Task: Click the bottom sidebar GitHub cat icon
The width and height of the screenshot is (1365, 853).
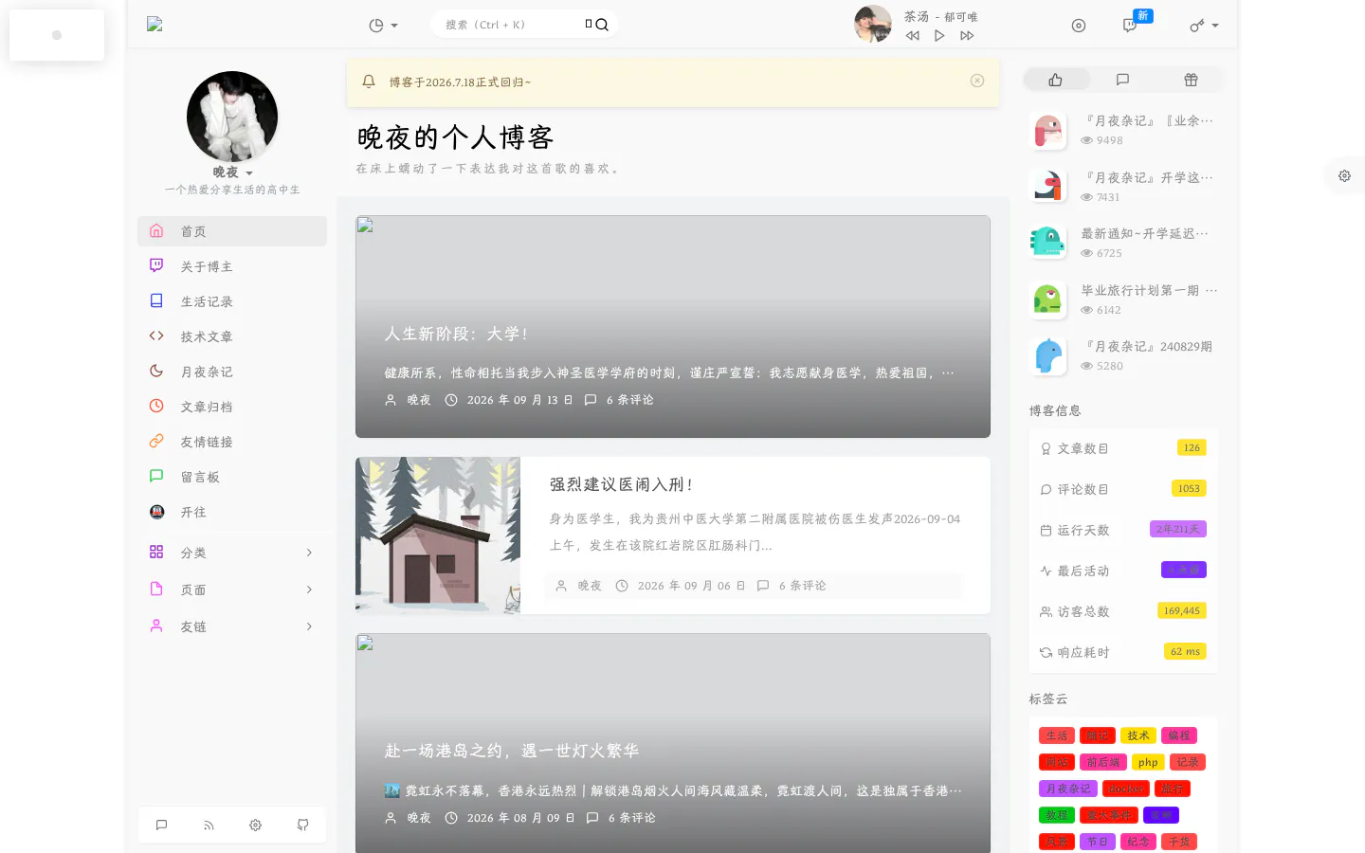Action: pos(302,825)
